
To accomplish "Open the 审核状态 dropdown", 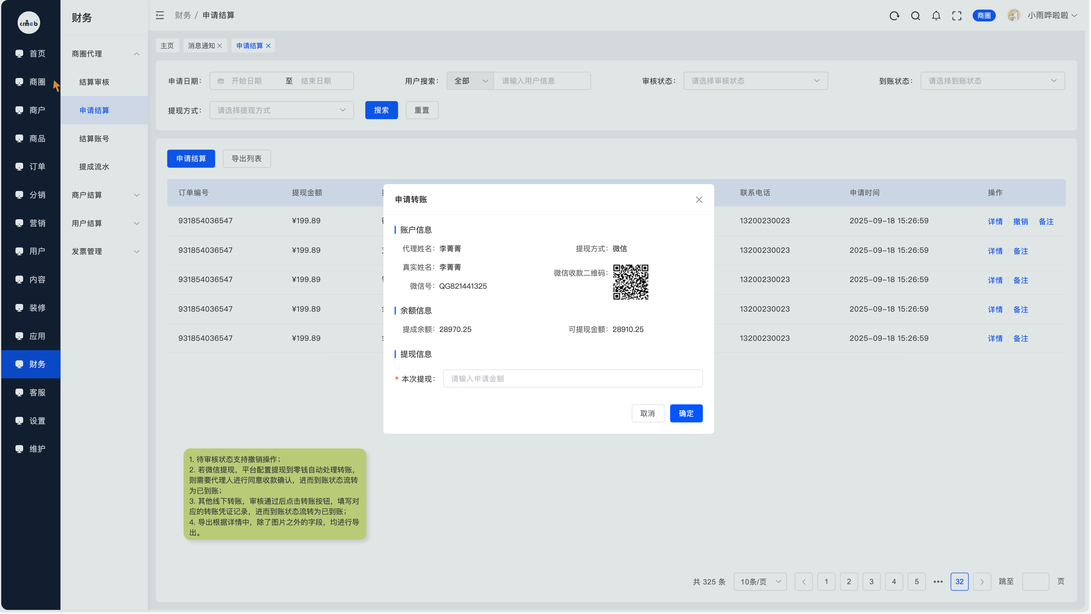I will 755,81.
